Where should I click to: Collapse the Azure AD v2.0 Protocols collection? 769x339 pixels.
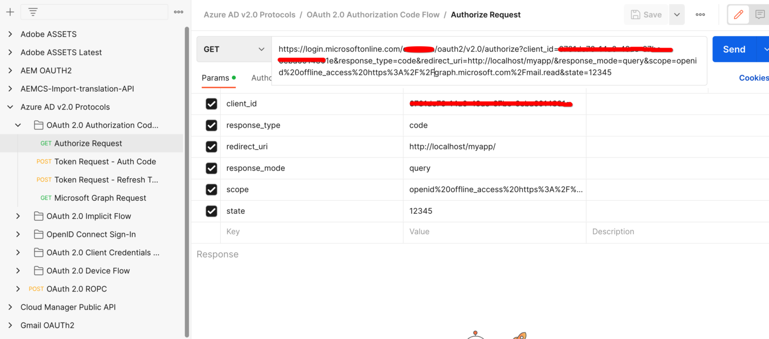pyautogui.click(x=10, y=107)
